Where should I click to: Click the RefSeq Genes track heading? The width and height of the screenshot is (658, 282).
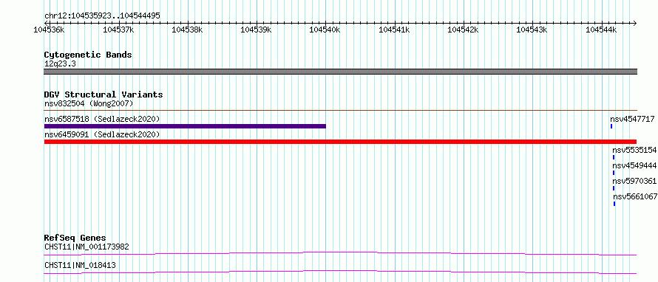pyautogui.click(x=75, y=238)
